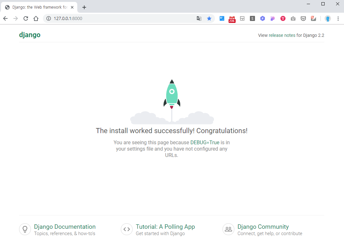Screen dimensions: 344x244
Task: Click the DEBUG=True settings link
Action: point(205,143)
